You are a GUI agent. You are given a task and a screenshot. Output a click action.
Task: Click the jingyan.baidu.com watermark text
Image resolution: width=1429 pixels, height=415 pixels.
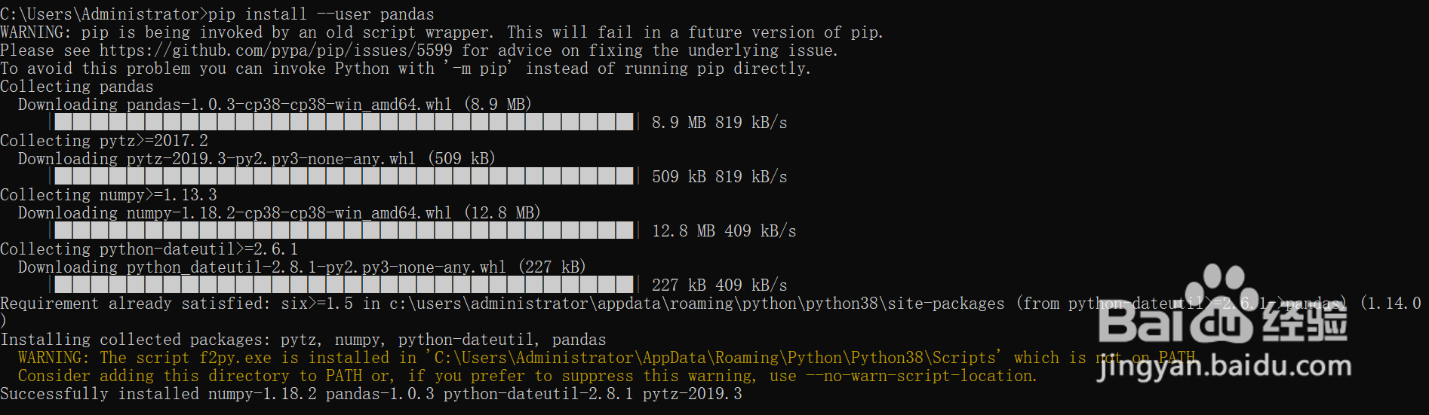pyautogui.click(x=1223, y=367)
